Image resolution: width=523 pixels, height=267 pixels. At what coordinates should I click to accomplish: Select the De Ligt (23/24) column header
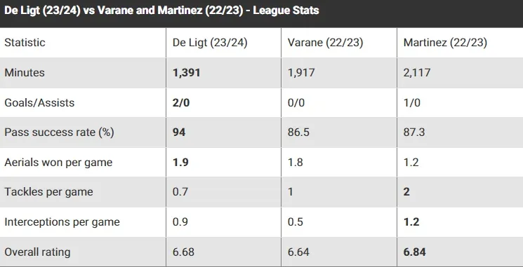click(210, 43)
